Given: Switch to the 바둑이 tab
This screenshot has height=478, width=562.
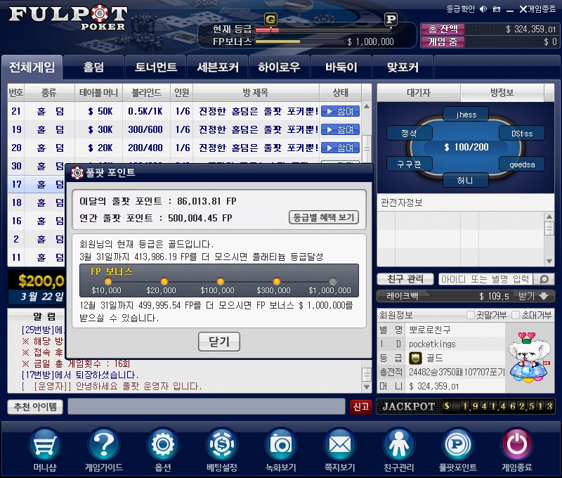Looking at the screenshot, I should pos(341,67).
